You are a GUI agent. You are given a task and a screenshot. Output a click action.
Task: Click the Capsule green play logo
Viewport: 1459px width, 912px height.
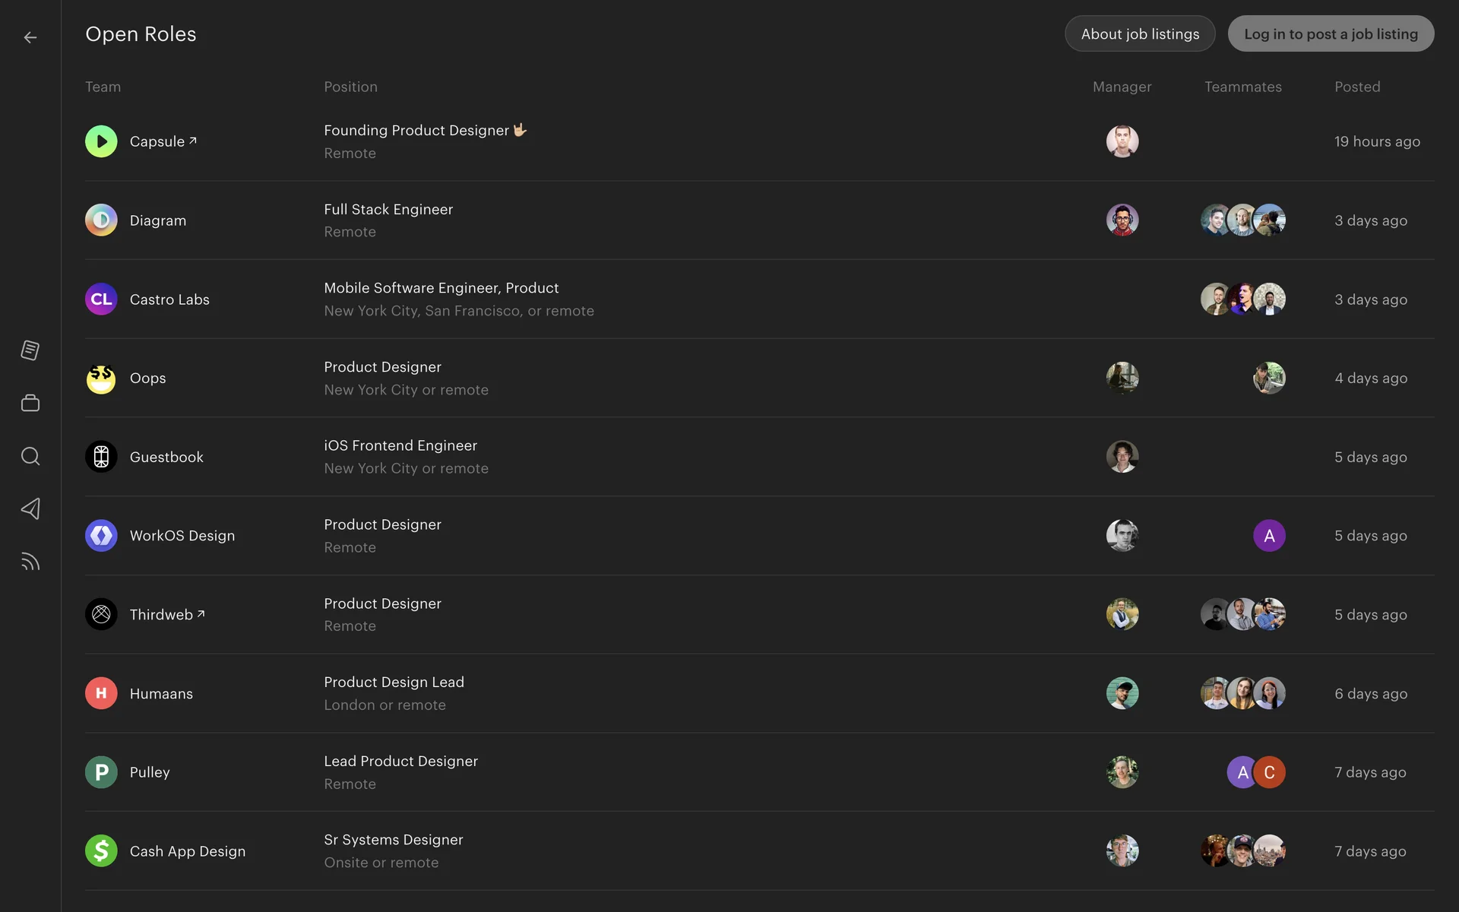coord(101,141)
